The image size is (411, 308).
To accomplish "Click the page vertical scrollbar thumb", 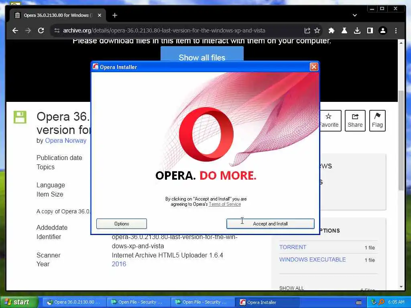I will coord(401,140).
